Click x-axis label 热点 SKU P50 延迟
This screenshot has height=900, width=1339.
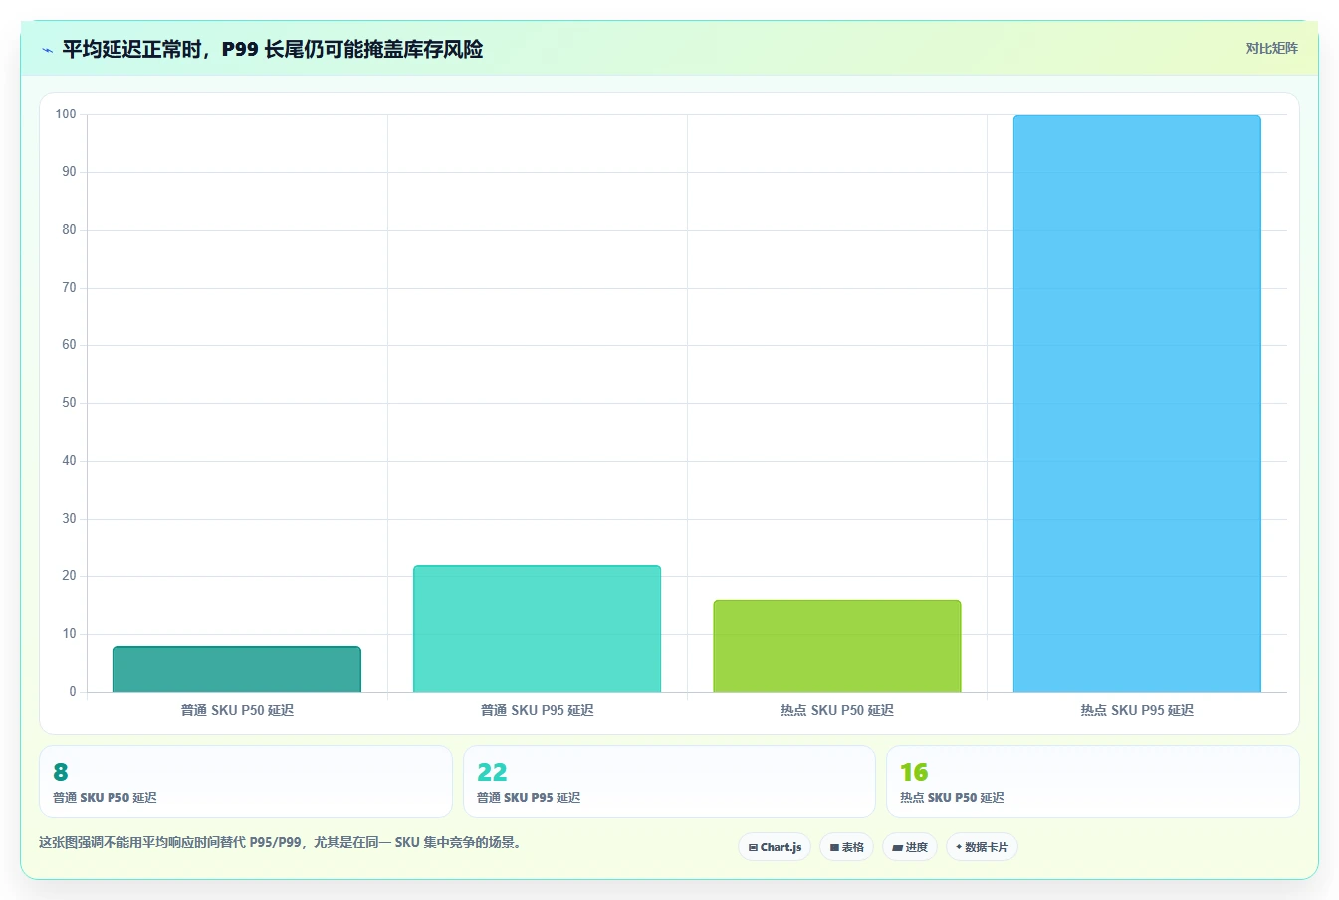click(x=837, y=710)
